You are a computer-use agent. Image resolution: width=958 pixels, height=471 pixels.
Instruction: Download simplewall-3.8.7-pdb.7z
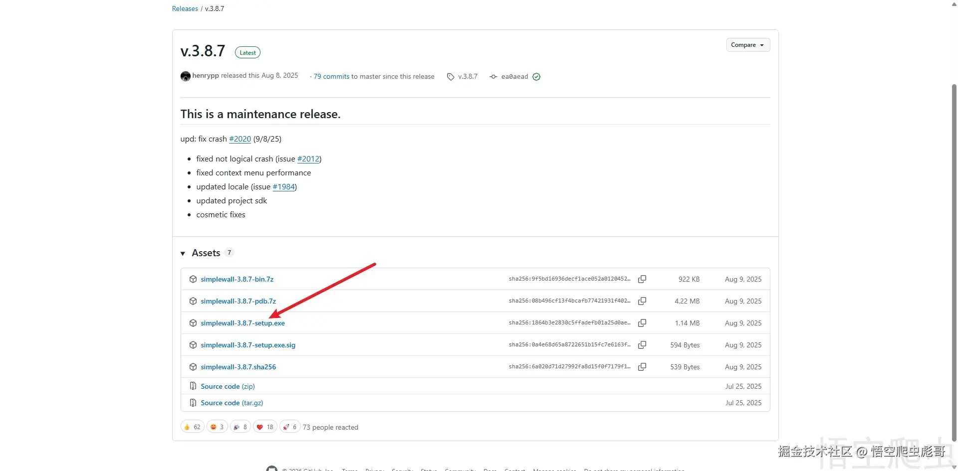(x=239, y=301)
